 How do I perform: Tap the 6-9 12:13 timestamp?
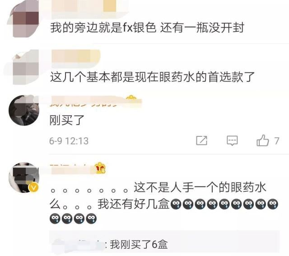tap(69, 141)
